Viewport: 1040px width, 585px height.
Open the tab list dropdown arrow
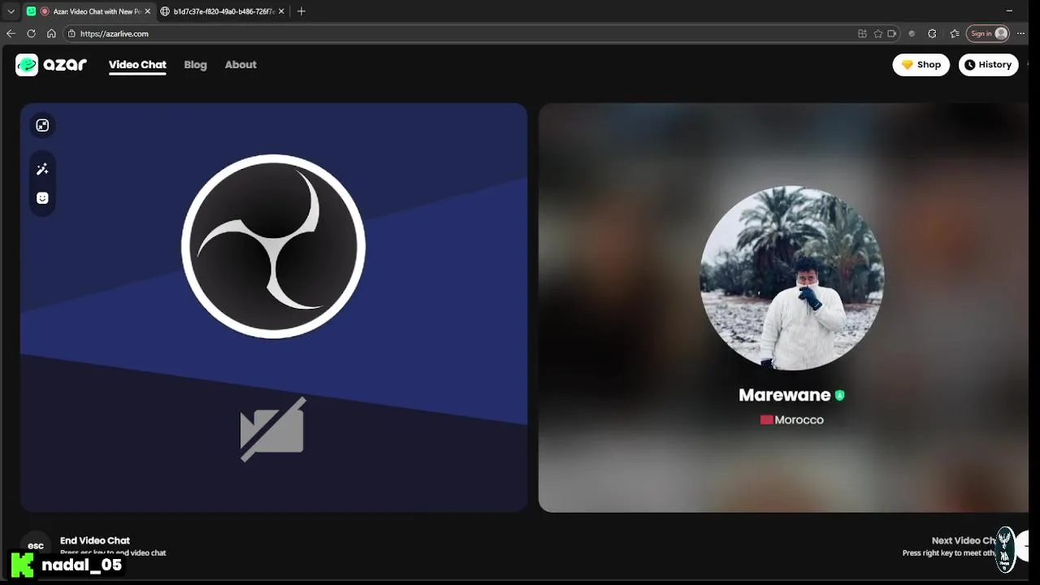tap(11, 11)
